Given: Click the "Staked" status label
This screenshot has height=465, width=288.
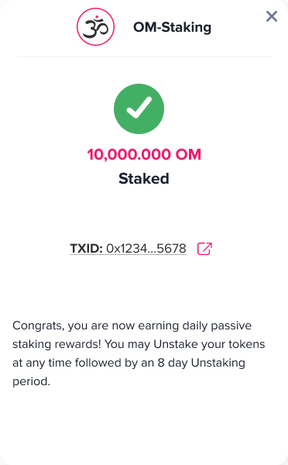Looking at the screenshot, I should (x=144, y=178).
